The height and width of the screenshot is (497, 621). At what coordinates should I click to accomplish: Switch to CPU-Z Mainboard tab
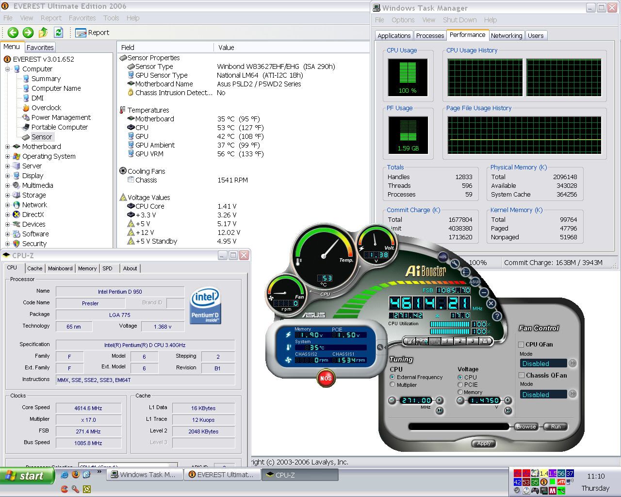pyautogui.click(x=60, y=268)
